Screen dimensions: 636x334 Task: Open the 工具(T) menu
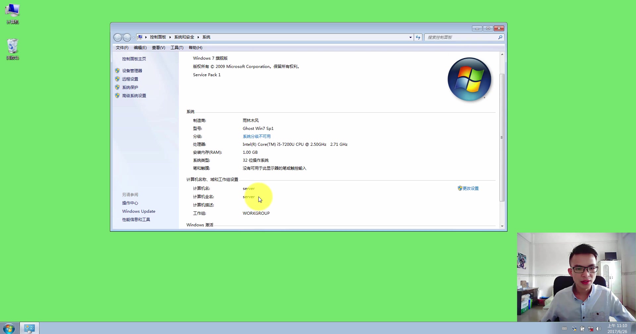pyautogui.click(x=177, y=48)
